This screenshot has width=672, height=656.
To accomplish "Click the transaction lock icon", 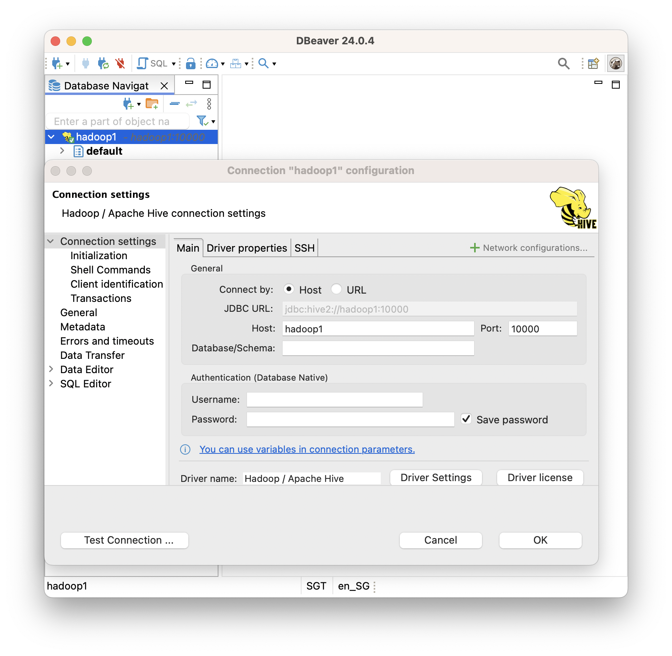I will [x=191, y=63].
